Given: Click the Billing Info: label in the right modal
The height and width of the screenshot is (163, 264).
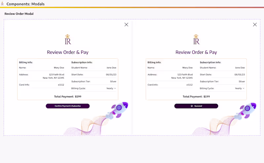Looking at the screenshot, I should point(154,62).
